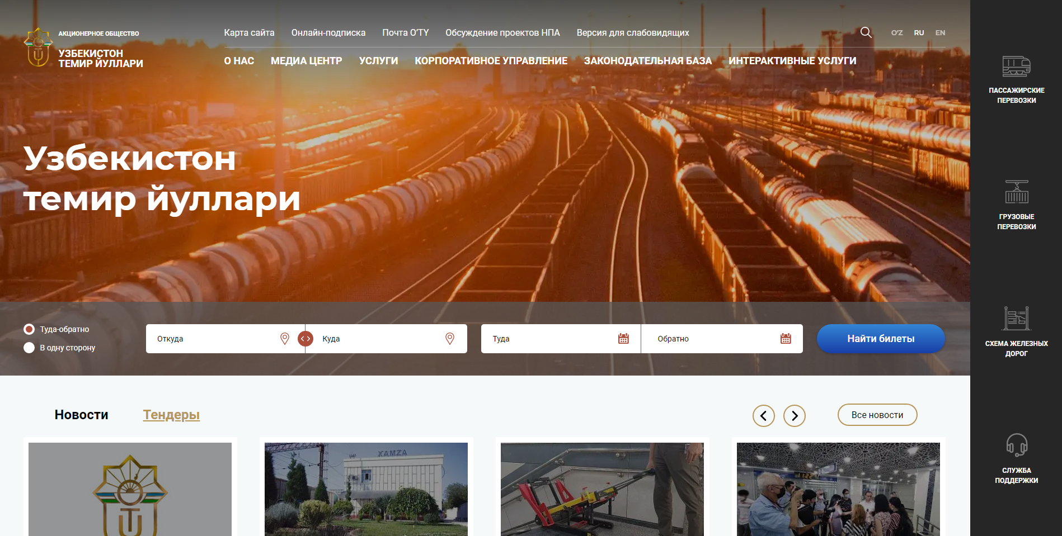
Task: Click the Uzbekistan Temir Yollari logo emblem
Action: point(38,48)
